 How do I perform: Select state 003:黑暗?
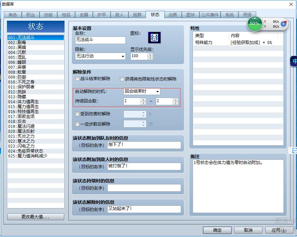[x=36, y=47]
